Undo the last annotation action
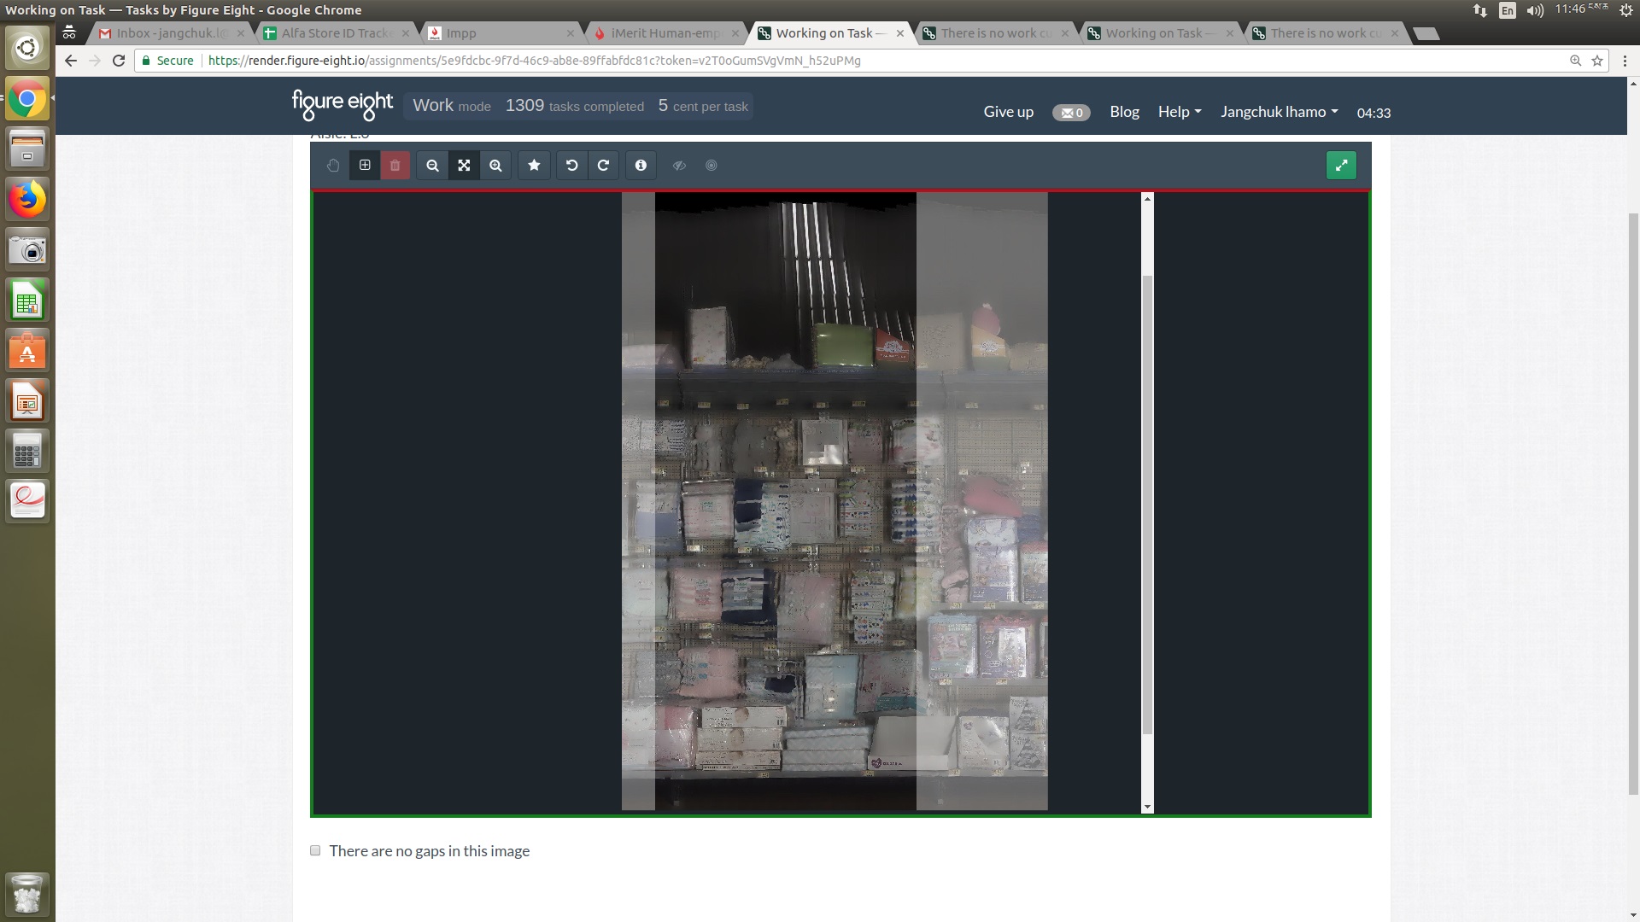The width and height of the screenshot is (1640, 922). (x=571, y=166)
